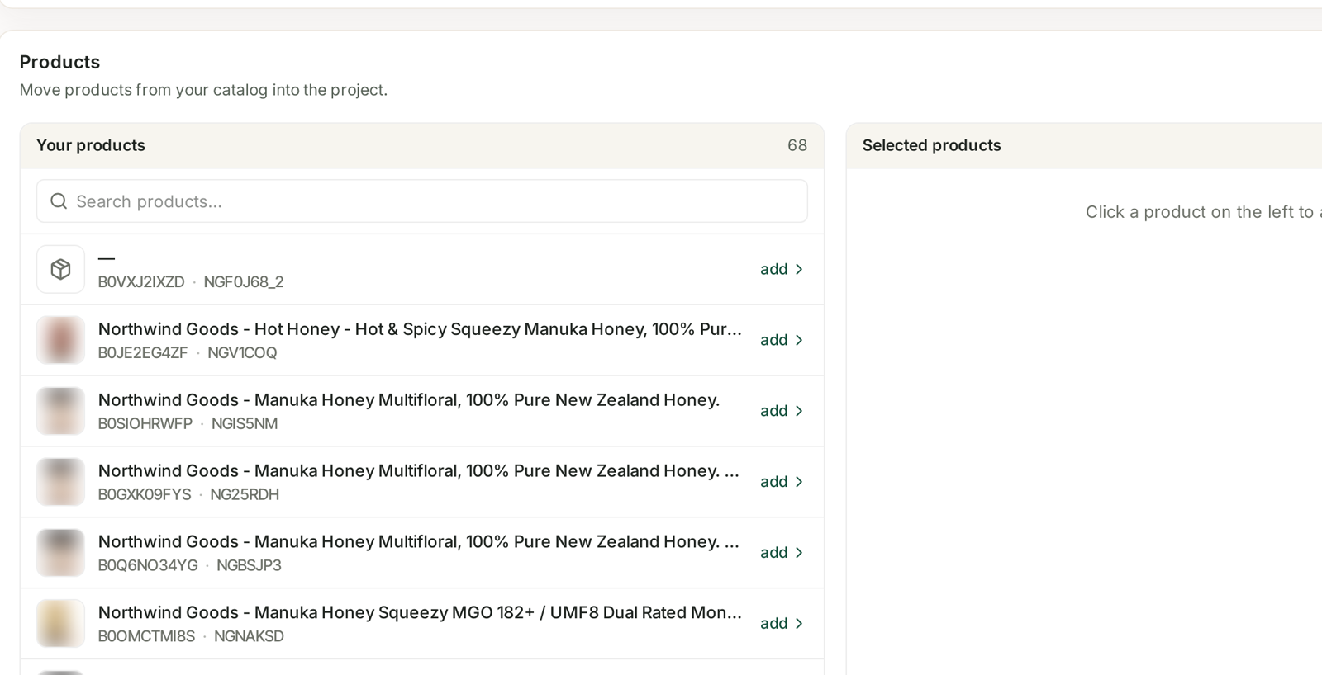Click the ASIN code B0JE2EG4ZF
The height and width of the screenshot is (675, 1322).
pos(143,353)
